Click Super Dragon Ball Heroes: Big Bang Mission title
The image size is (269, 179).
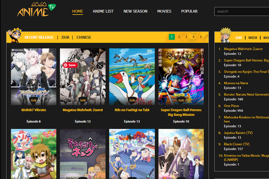pos(181,112)
